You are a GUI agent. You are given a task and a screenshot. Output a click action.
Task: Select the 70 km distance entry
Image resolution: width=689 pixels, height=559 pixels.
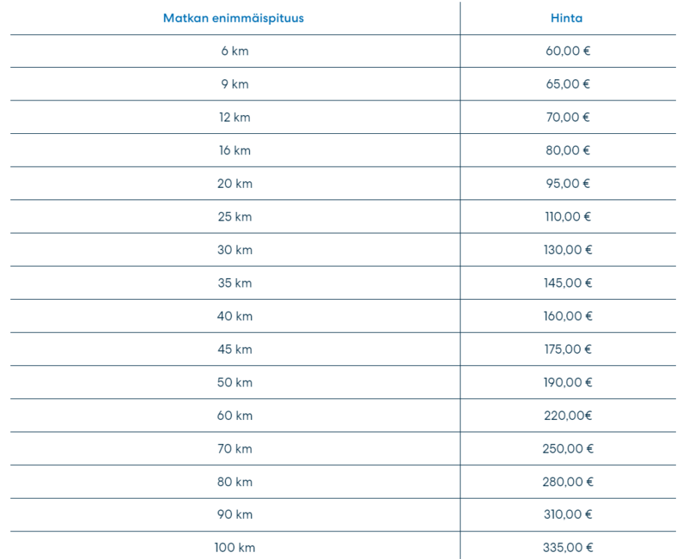point(234,448)
